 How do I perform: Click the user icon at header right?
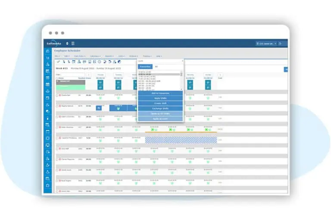(x=280, y=43)
